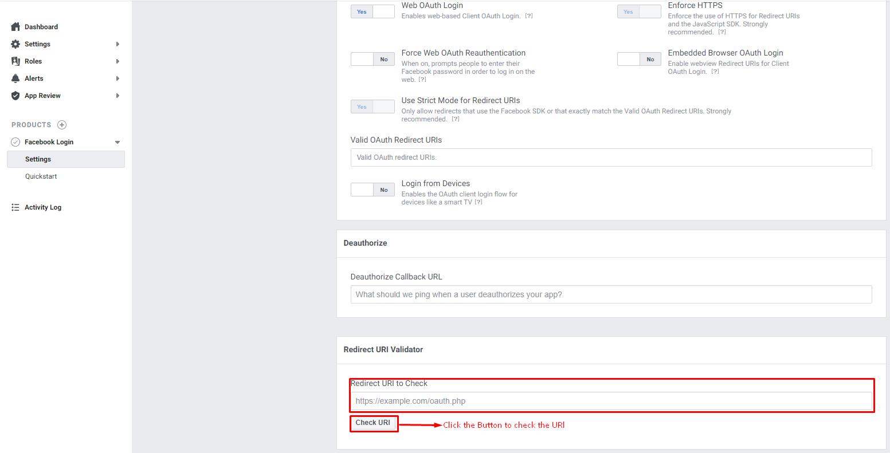Viewport: 890px width, 453px height.
Task: Open help [?] for Strict Mode Redirect URIs
Action: click(x=456, y=119)
